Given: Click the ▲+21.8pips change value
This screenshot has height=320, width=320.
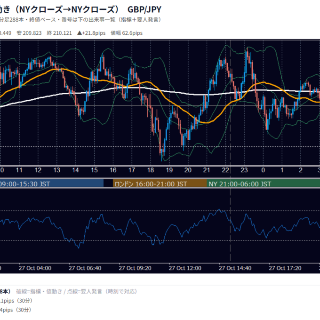Looking at the screenshot, I should (91, 33).
